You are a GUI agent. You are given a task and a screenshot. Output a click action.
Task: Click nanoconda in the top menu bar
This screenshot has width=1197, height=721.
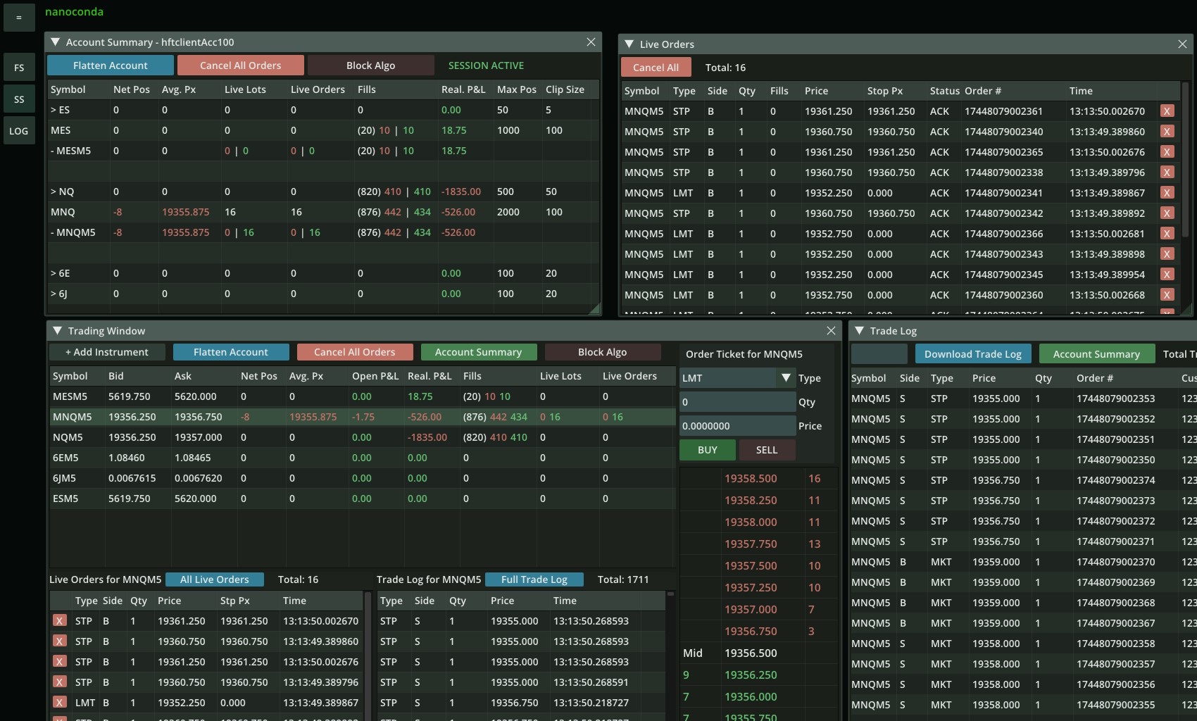pos(74,11)
